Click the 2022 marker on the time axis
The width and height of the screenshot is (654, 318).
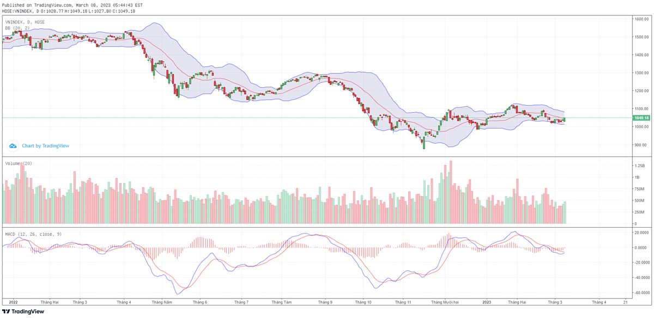tap(14, 302)
